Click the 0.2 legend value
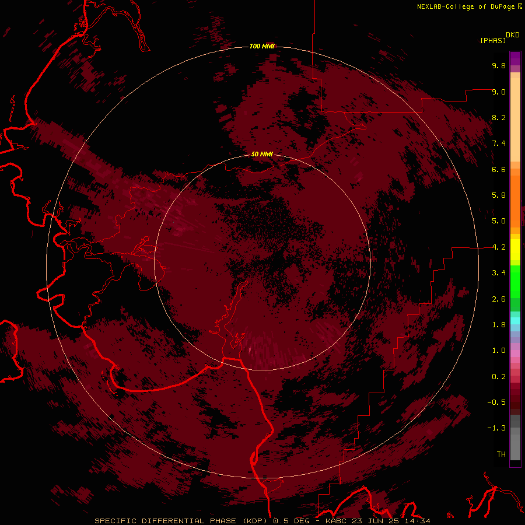Image resolution: width=525 pixels, height=525 pixels. coord(499,377)
